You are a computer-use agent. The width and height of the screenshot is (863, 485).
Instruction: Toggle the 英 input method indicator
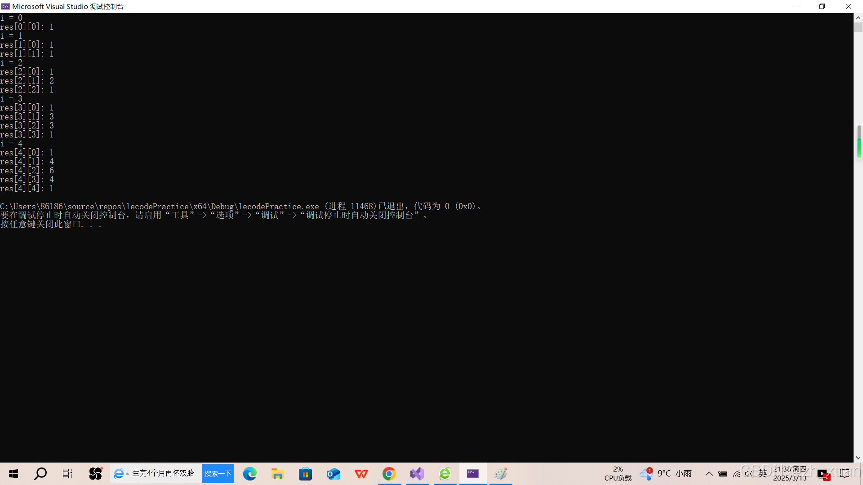(x=763, y=473)
